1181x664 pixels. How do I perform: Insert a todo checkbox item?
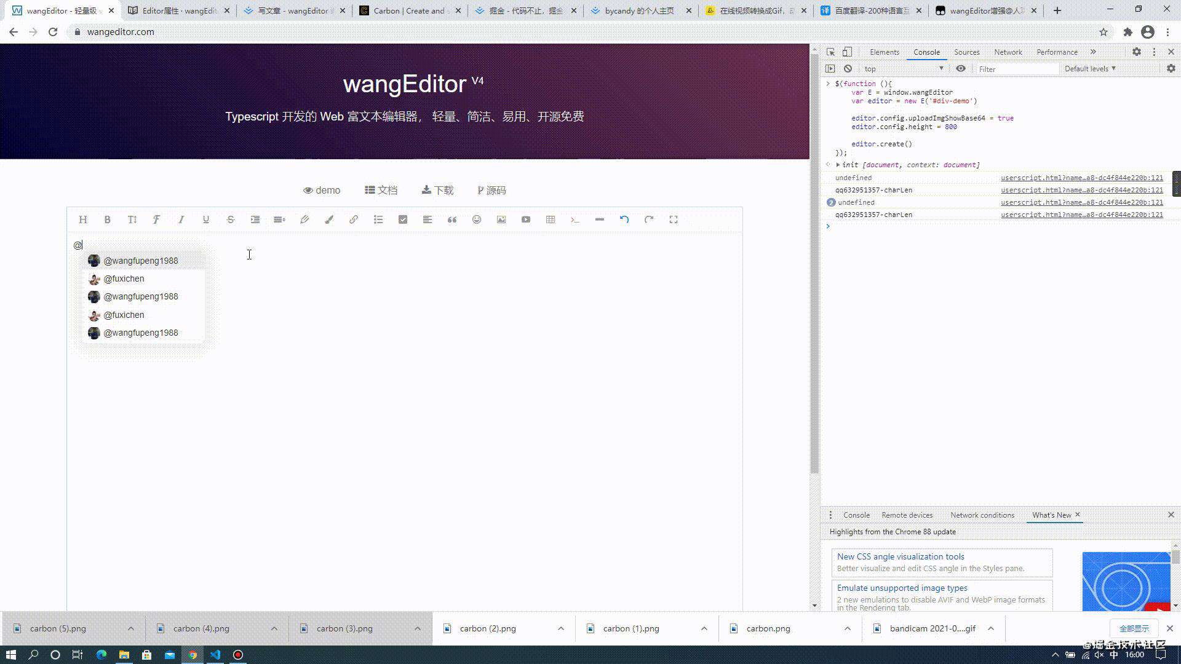(x=403, y=219)
